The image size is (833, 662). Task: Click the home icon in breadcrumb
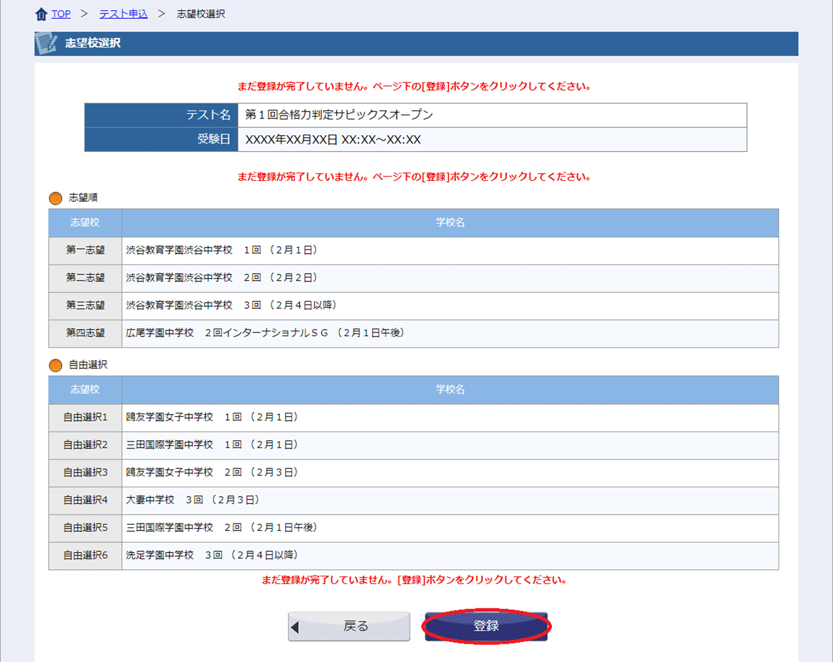41,14
